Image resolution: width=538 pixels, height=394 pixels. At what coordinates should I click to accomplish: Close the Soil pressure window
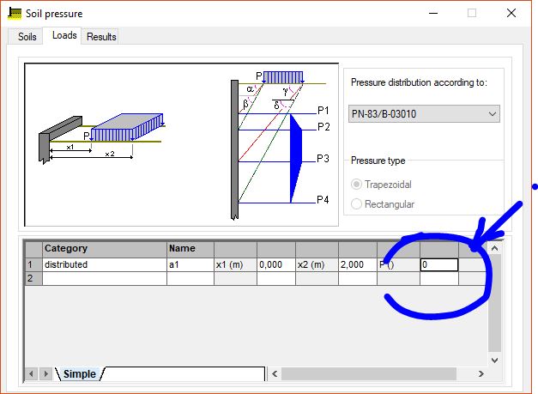[x=511, y=14]
